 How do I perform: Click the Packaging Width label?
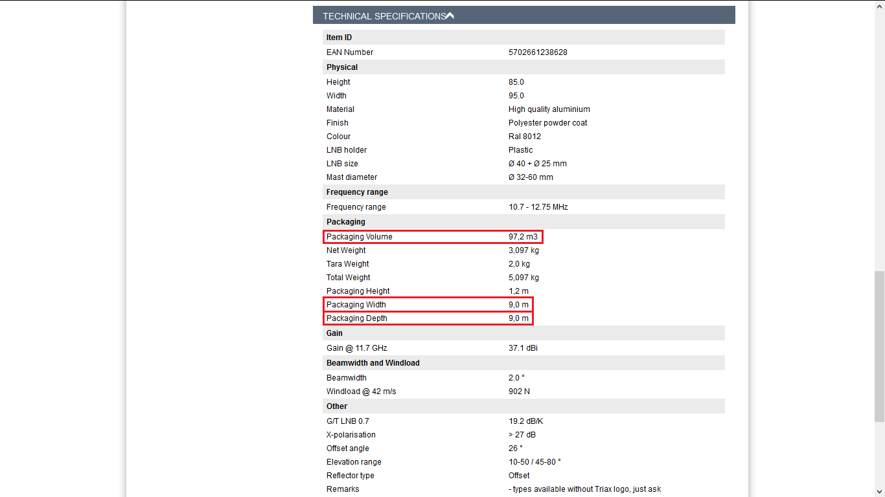[x=356, y=305]
